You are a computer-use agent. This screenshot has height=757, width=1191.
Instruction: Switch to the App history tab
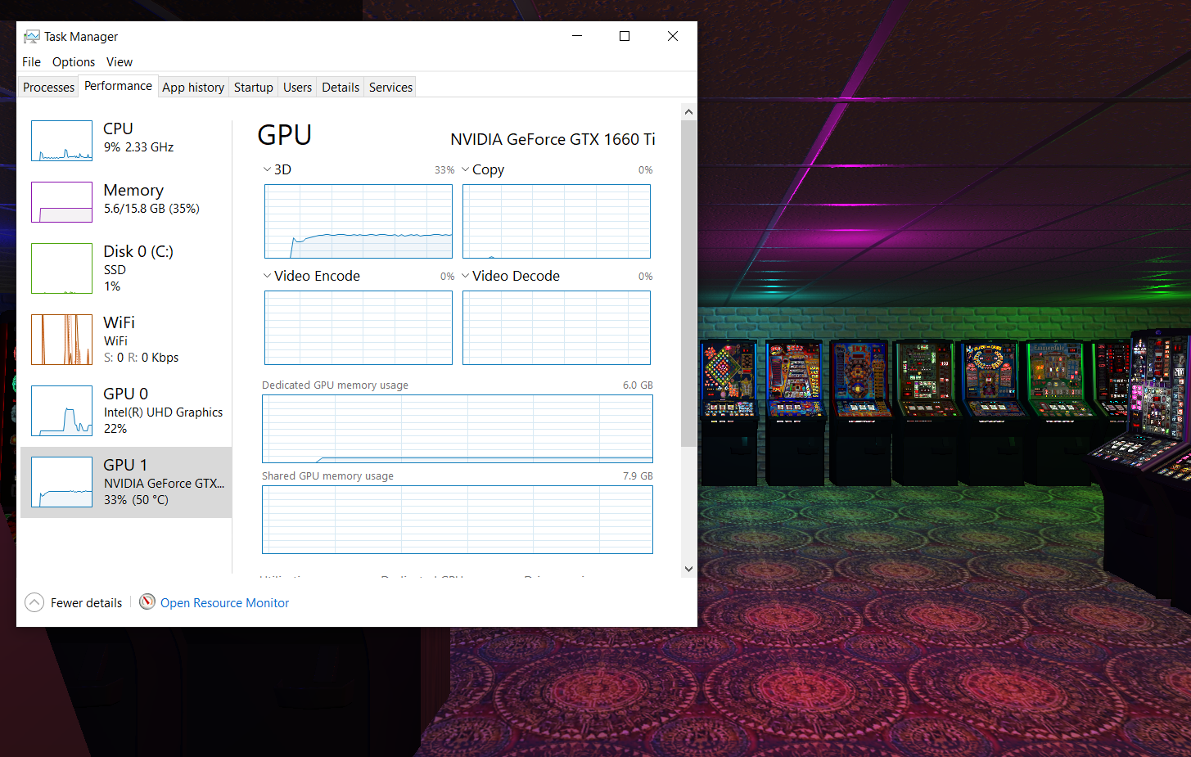pos(193,87)
